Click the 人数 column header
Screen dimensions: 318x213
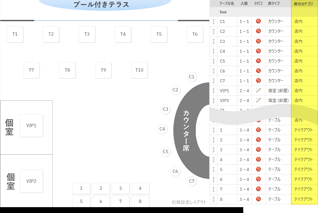244,3
